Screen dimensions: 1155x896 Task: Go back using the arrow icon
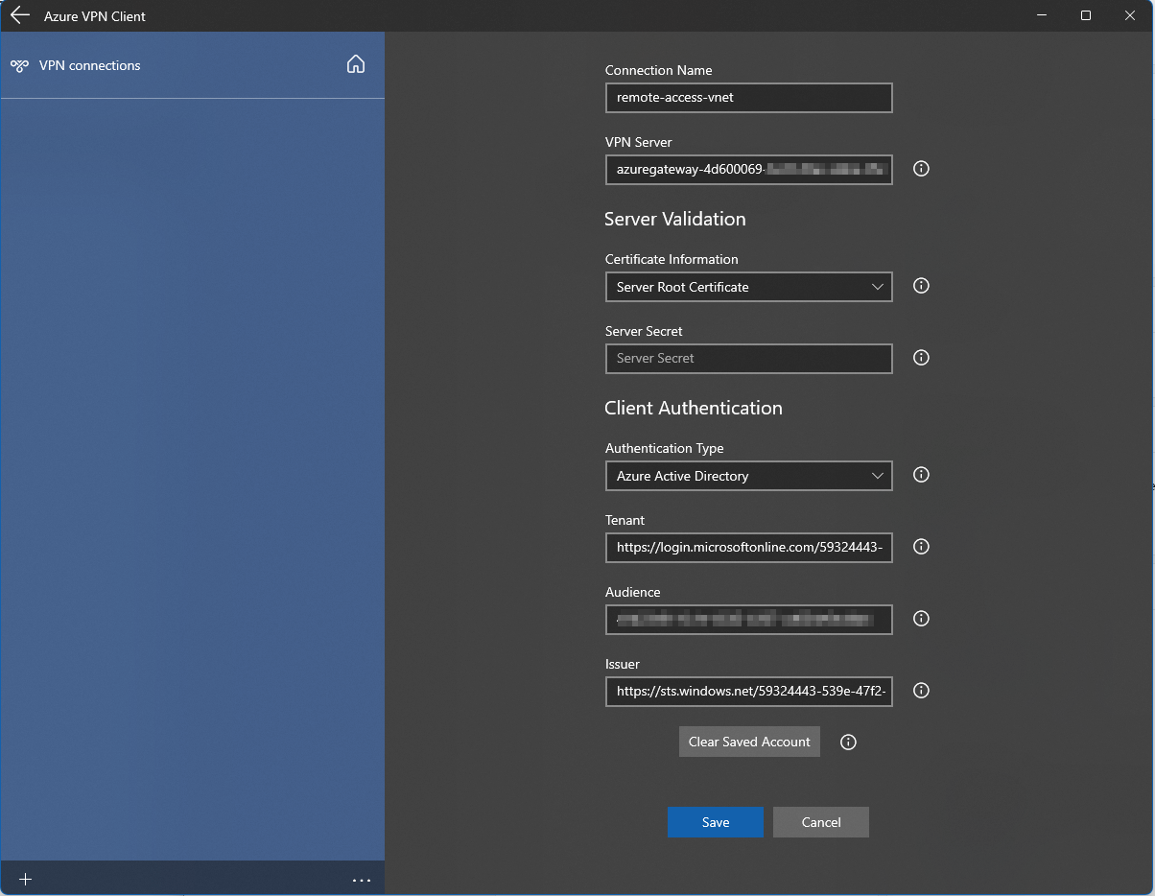pos(20,15)
